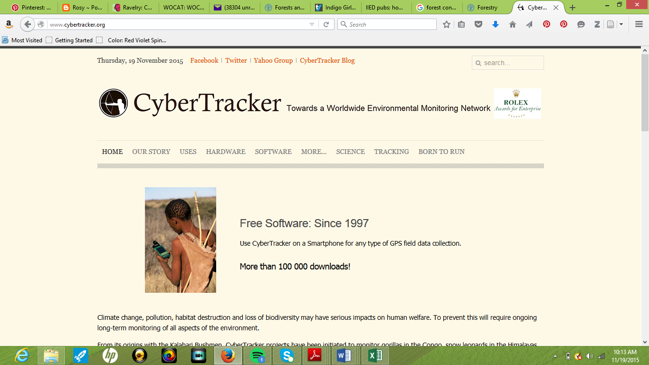Switch to the forest con... Google tab
Viewport: 649px width, 365px height.
pos(436,8)
